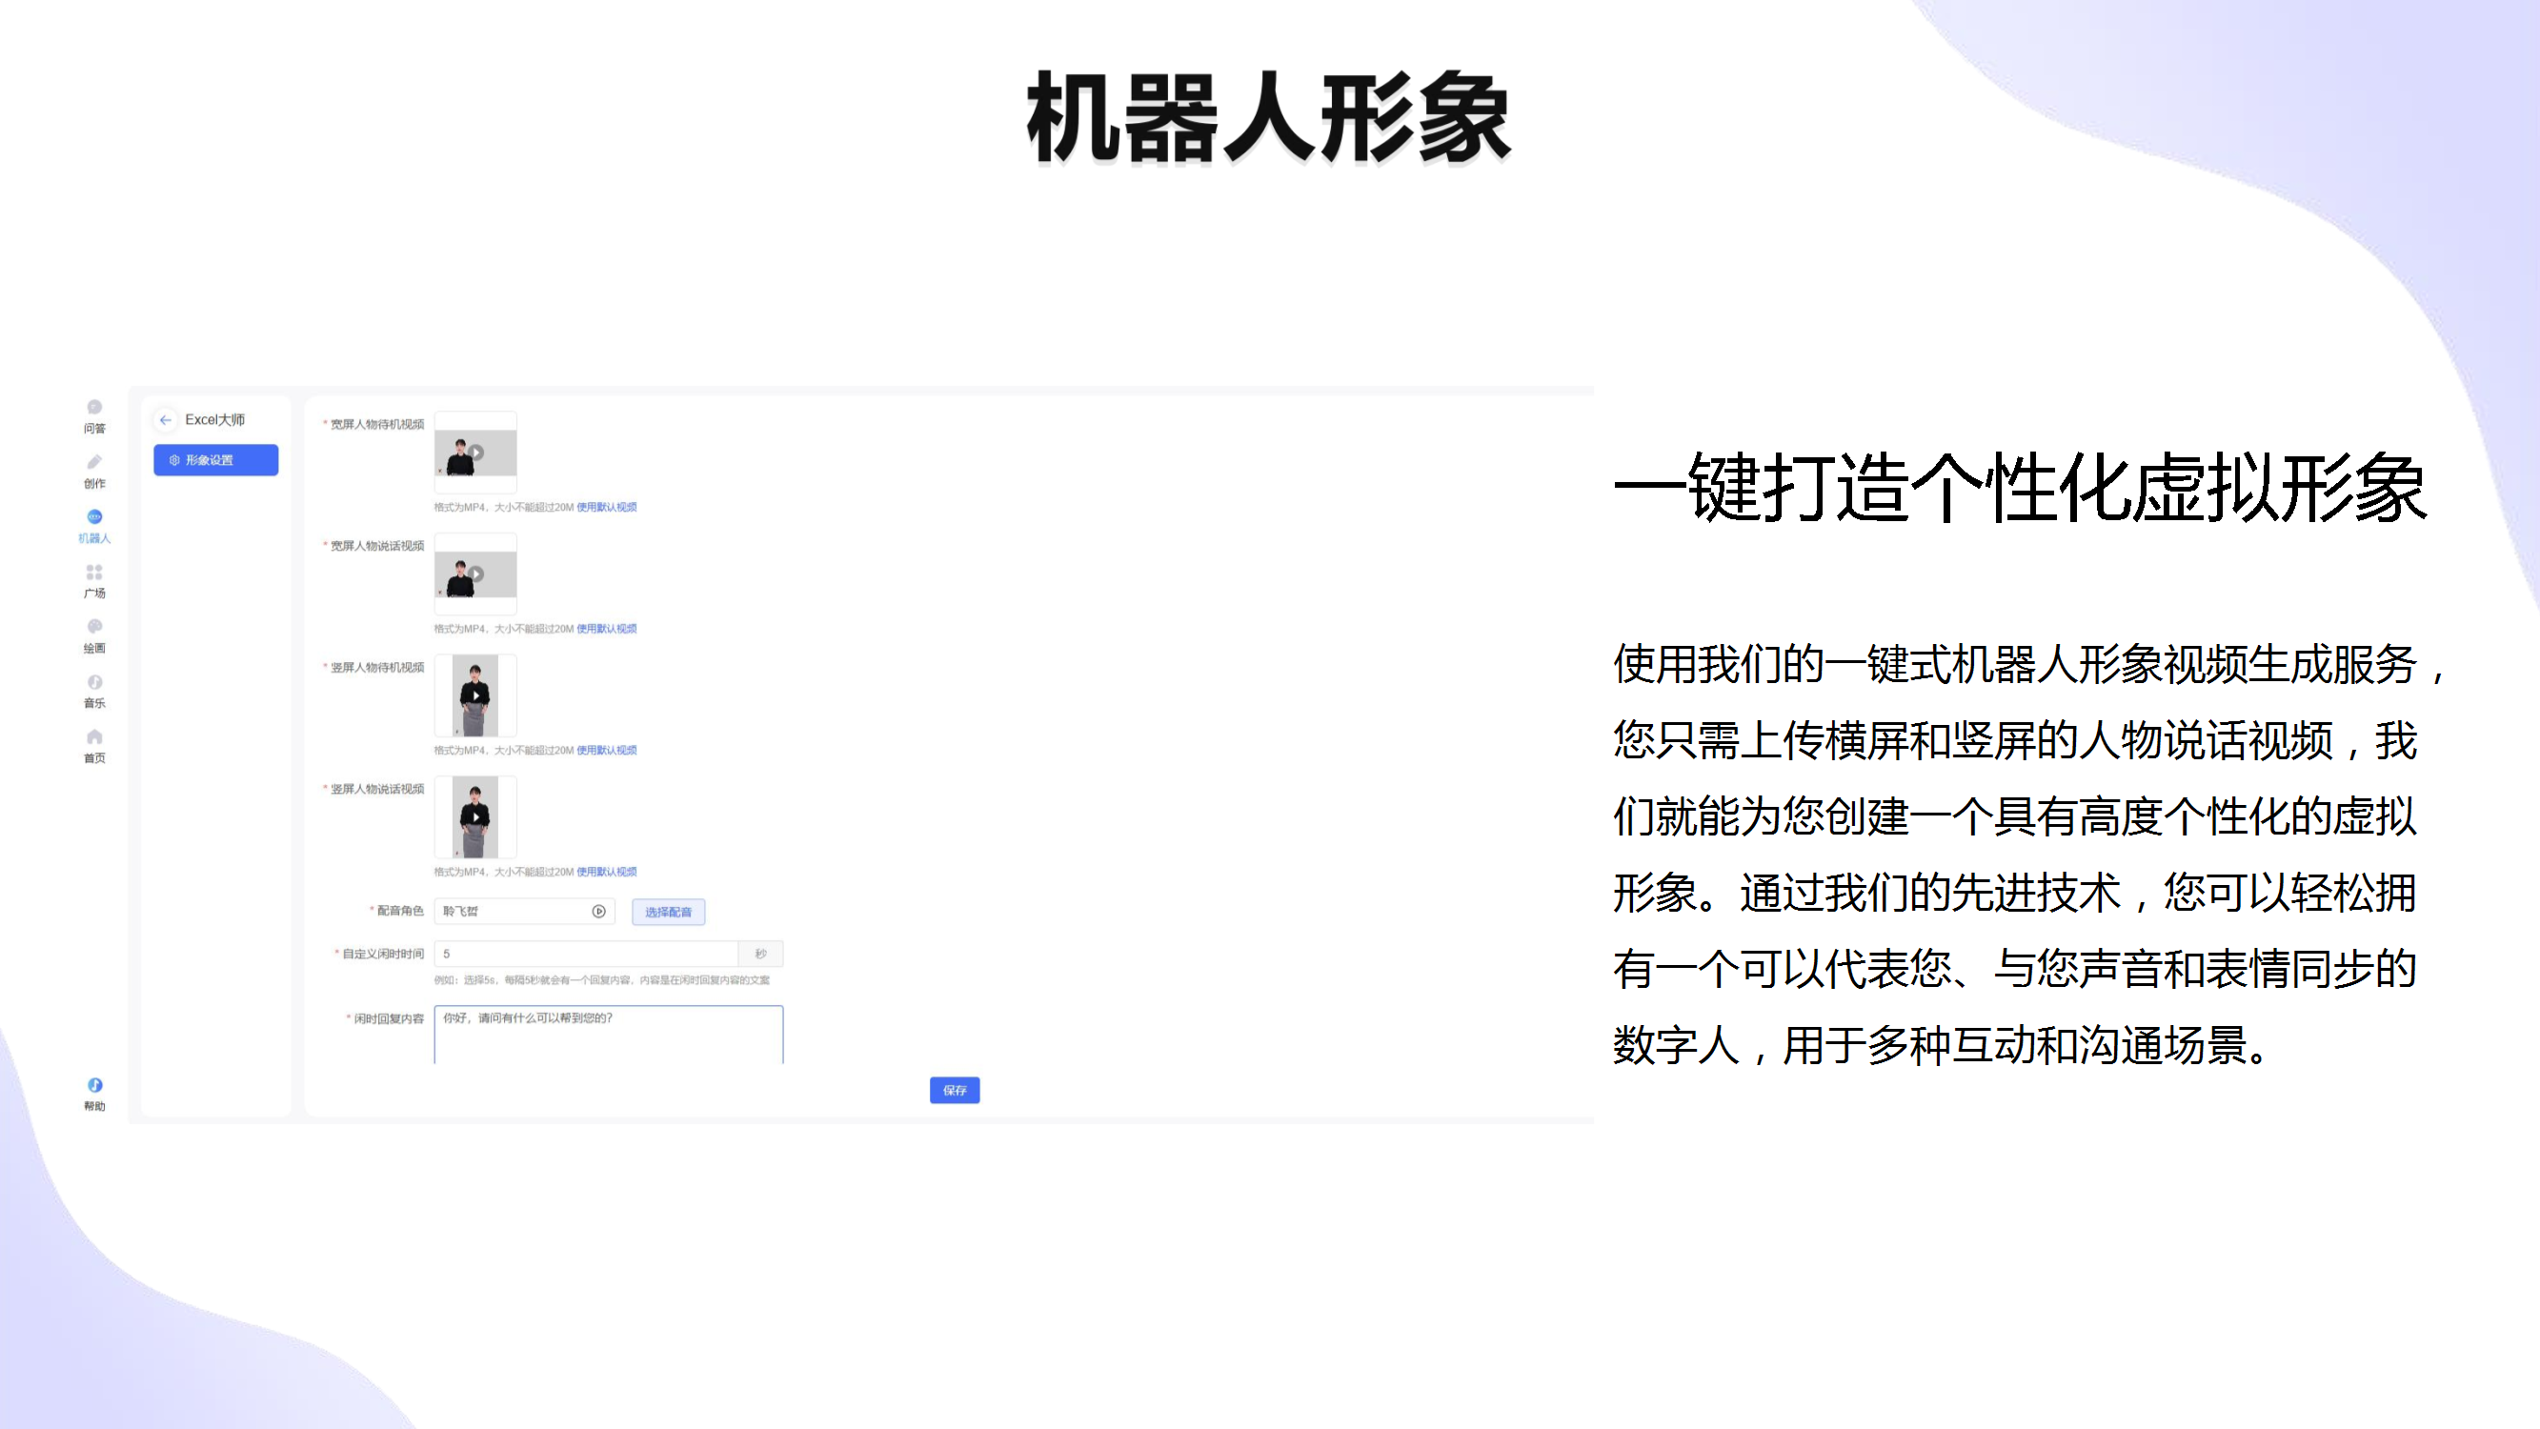Open the 帮助 help icon
The image size is (2540, 1429).
(94, 1093)
